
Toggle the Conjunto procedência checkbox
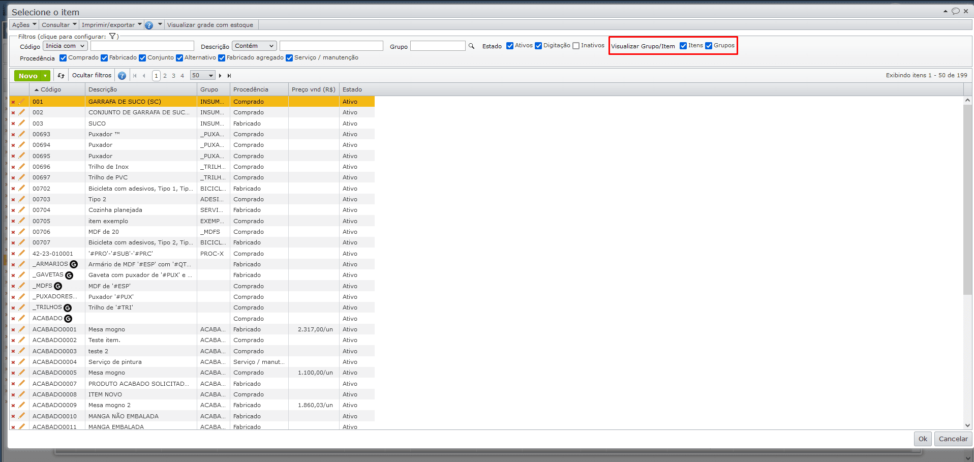click(x=142, y=58)
